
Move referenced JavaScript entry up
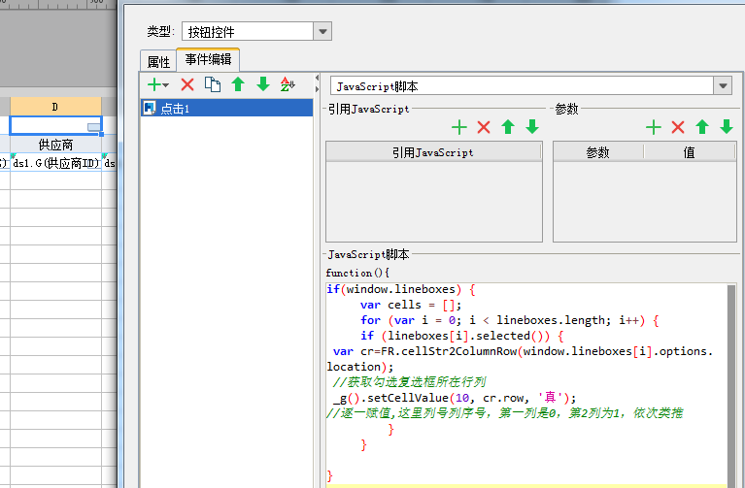[508, 127]
